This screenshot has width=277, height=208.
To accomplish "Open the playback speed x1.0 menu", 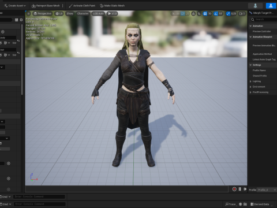I will [112, 14].
